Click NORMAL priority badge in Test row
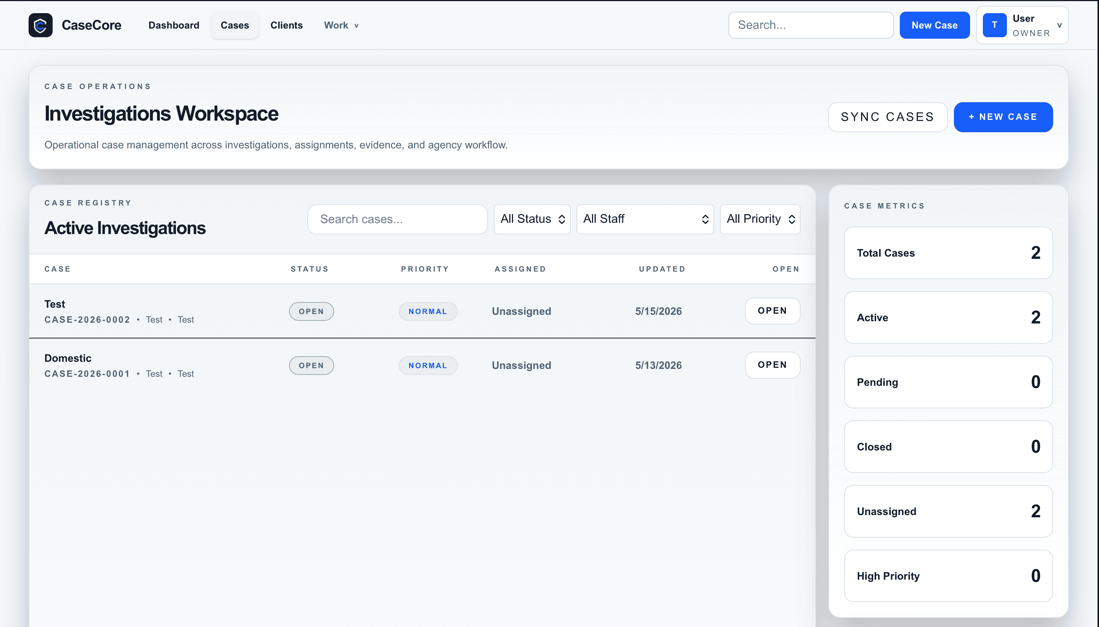The width and height of the screenshot is (1099, 627). 428,311
